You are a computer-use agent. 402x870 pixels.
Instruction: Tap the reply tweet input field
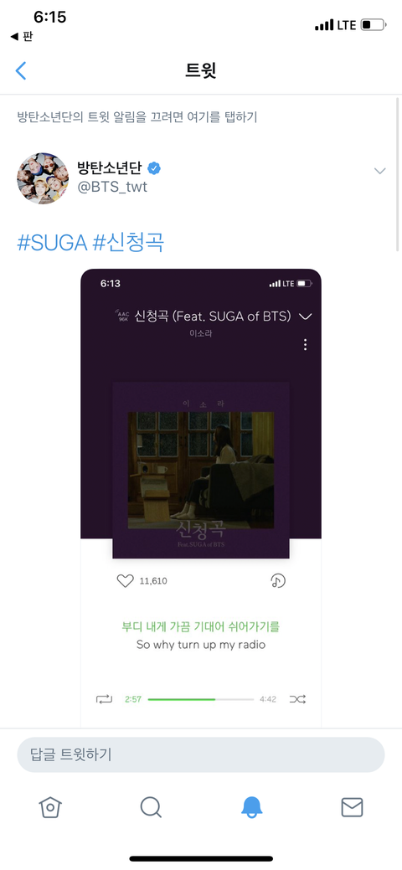(x=201, y=754)
